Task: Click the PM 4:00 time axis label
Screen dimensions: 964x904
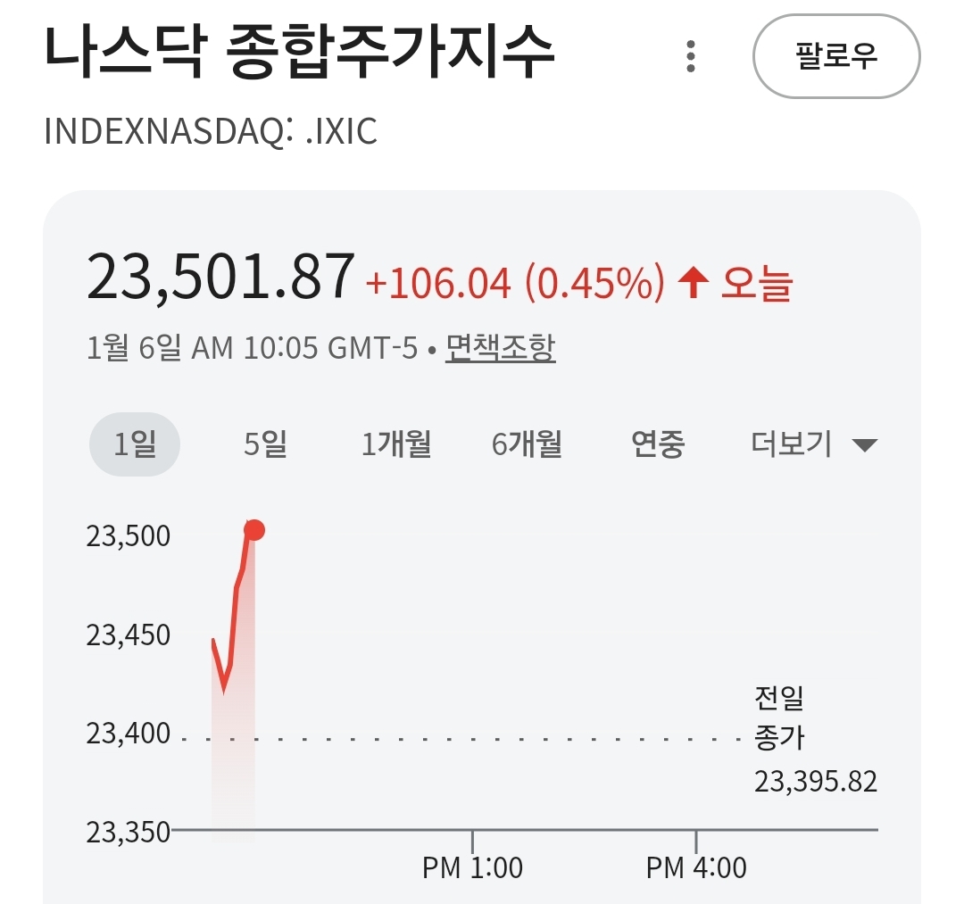Action: (696, 867)
